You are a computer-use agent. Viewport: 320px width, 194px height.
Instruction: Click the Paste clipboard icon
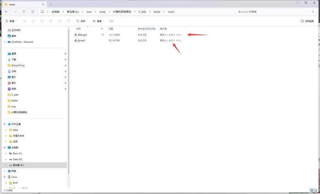coord(42,21)
